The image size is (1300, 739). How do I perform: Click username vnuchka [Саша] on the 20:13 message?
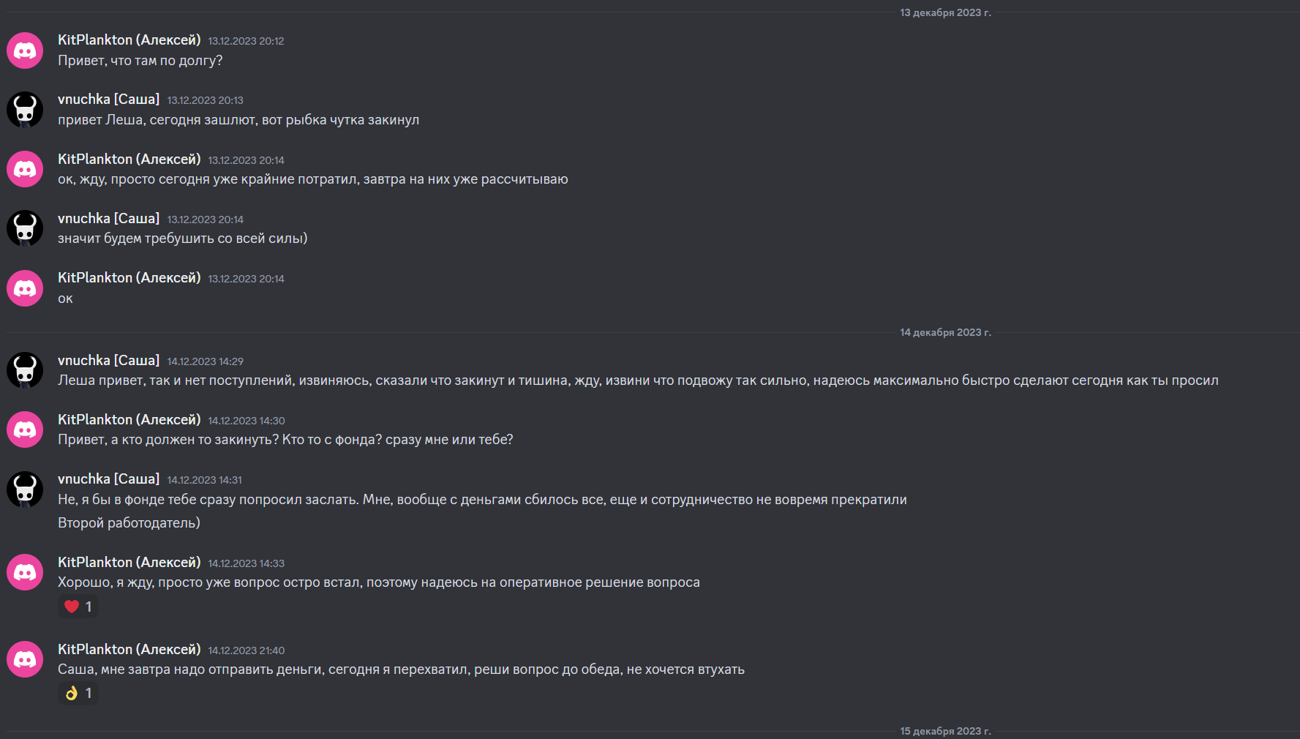tap(109, 100)
